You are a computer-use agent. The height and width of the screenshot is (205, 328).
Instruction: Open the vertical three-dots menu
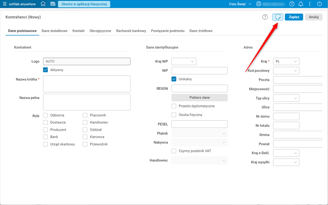coord(310,4)
